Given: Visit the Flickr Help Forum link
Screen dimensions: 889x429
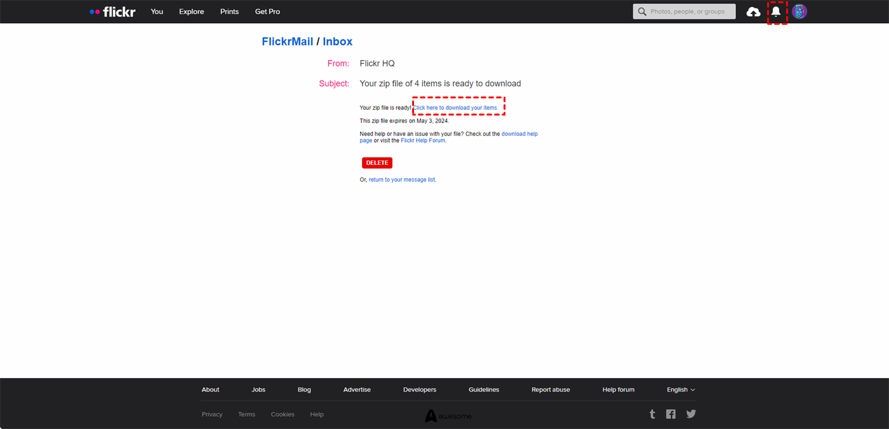Looking at the screenshot, I should coord(423,141).
